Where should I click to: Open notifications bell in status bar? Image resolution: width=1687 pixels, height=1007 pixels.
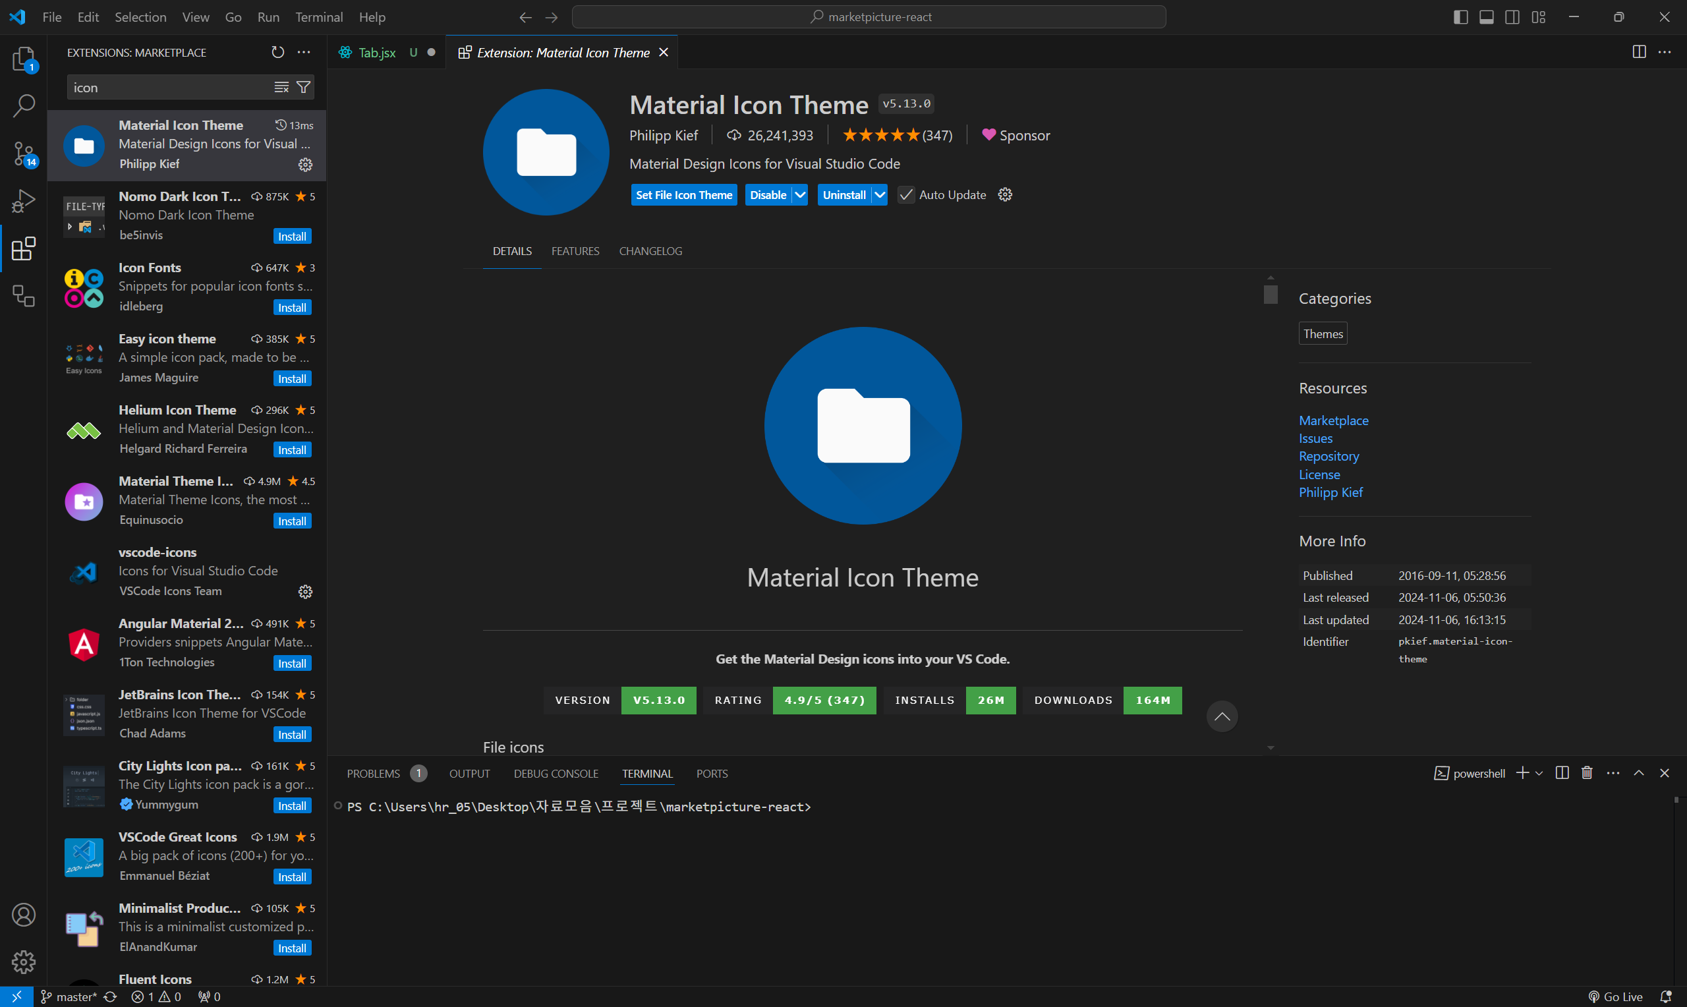[1665, 996]
